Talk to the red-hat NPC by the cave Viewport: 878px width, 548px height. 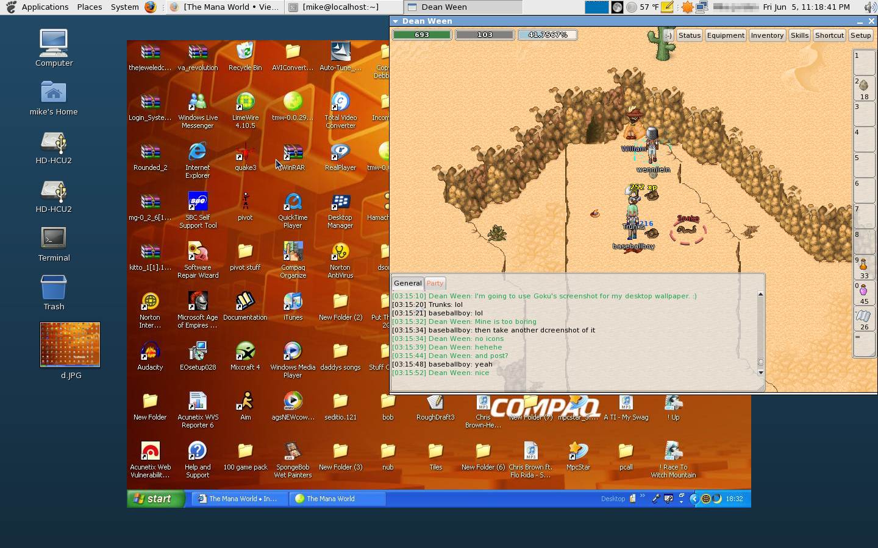coord(635,124)
